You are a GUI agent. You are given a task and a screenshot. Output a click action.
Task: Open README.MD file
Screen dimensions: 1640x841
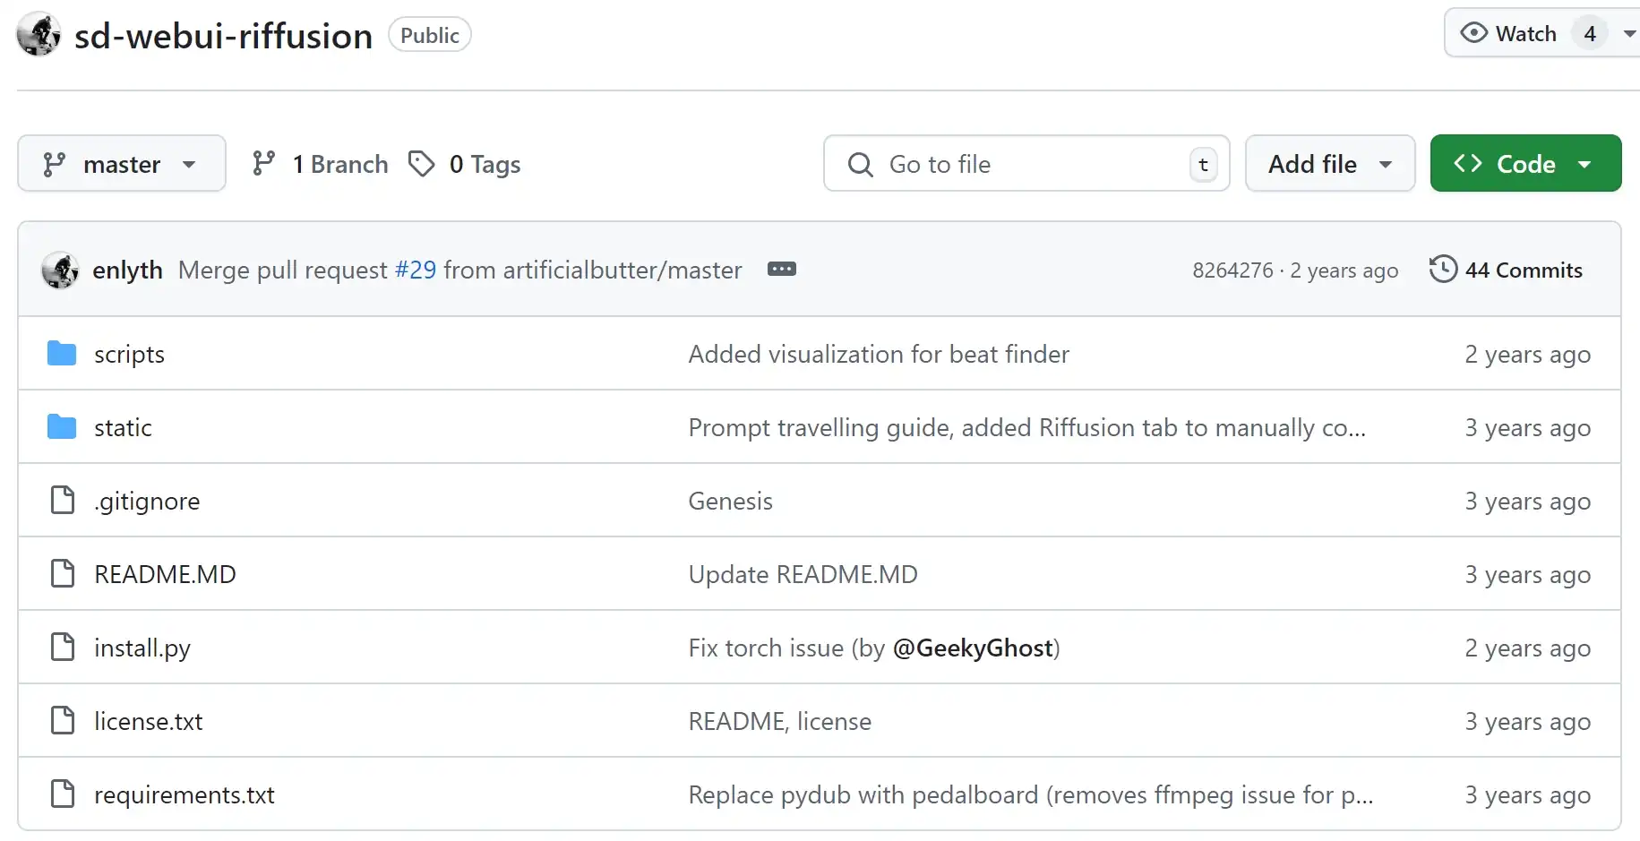(165, 574)
